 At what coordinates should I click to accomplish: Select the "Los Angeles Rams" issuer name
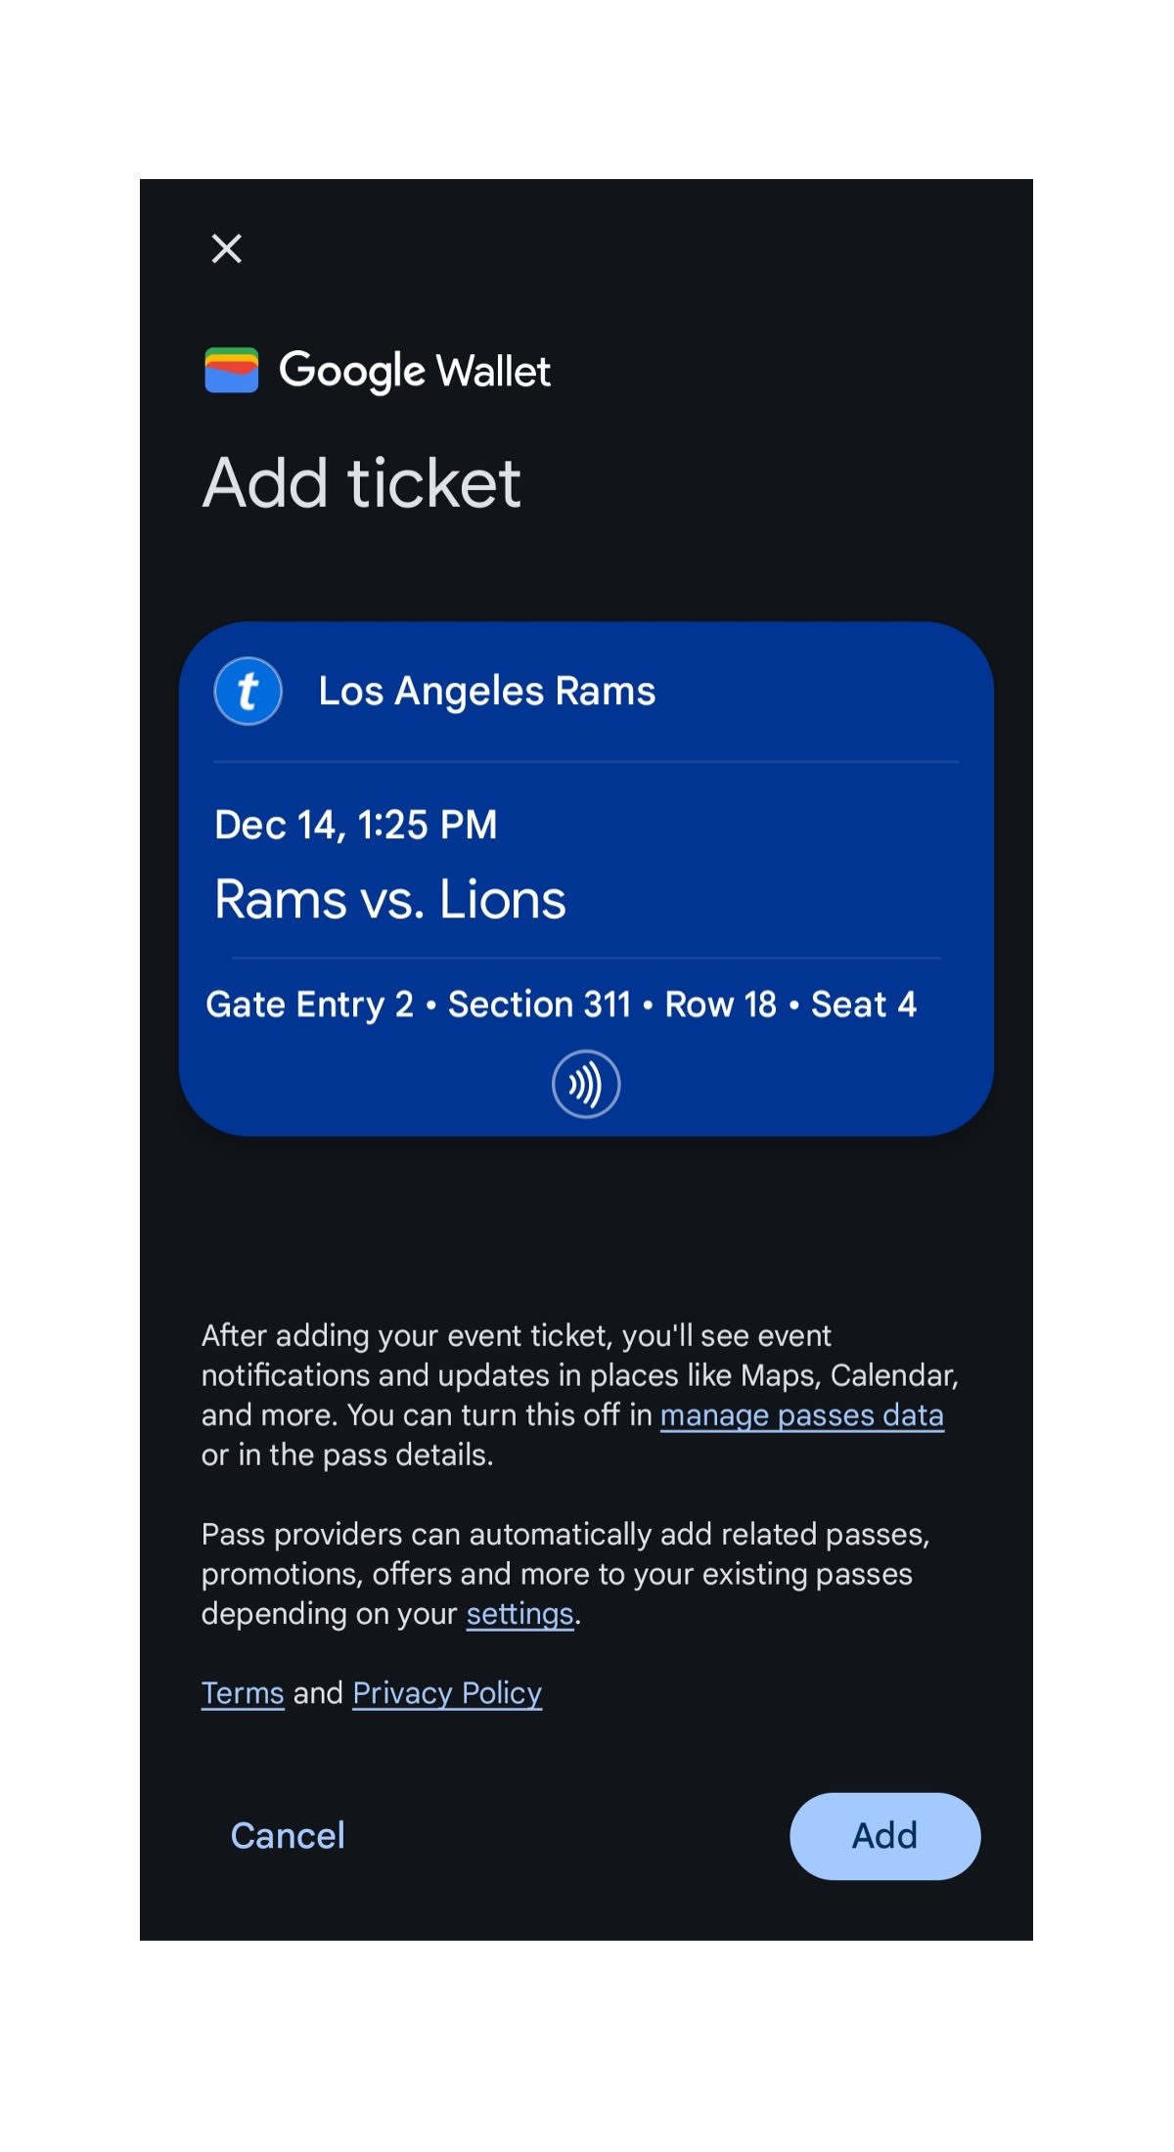click(486, 692)
